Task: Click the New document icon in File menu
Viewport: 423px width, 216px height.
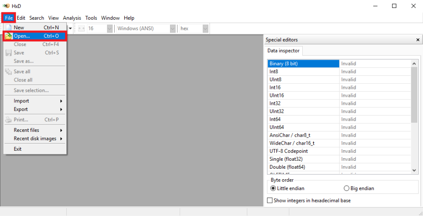Action: pos(8,28)
